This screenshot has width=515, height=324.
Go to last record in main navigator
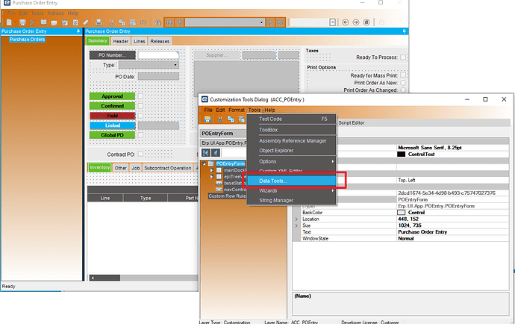280,22
